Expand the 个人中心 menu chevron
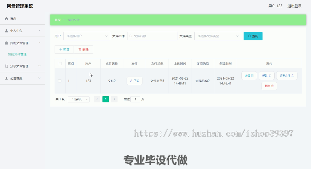 coord(39,30)
